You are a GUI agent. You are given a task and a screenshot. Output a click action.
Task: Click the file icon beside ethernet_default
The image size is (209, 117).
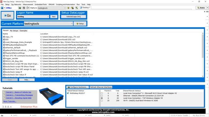point(4,47)
